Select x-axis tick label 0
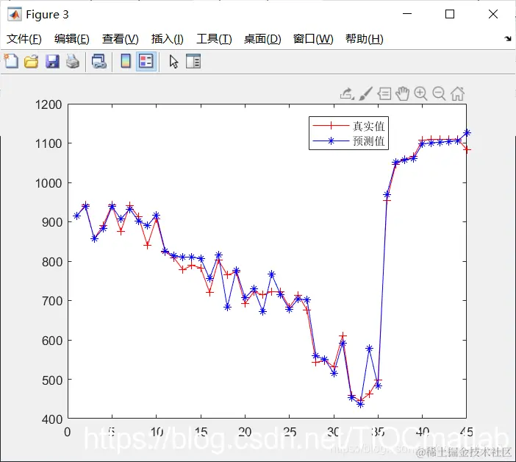 pos(68,432)
